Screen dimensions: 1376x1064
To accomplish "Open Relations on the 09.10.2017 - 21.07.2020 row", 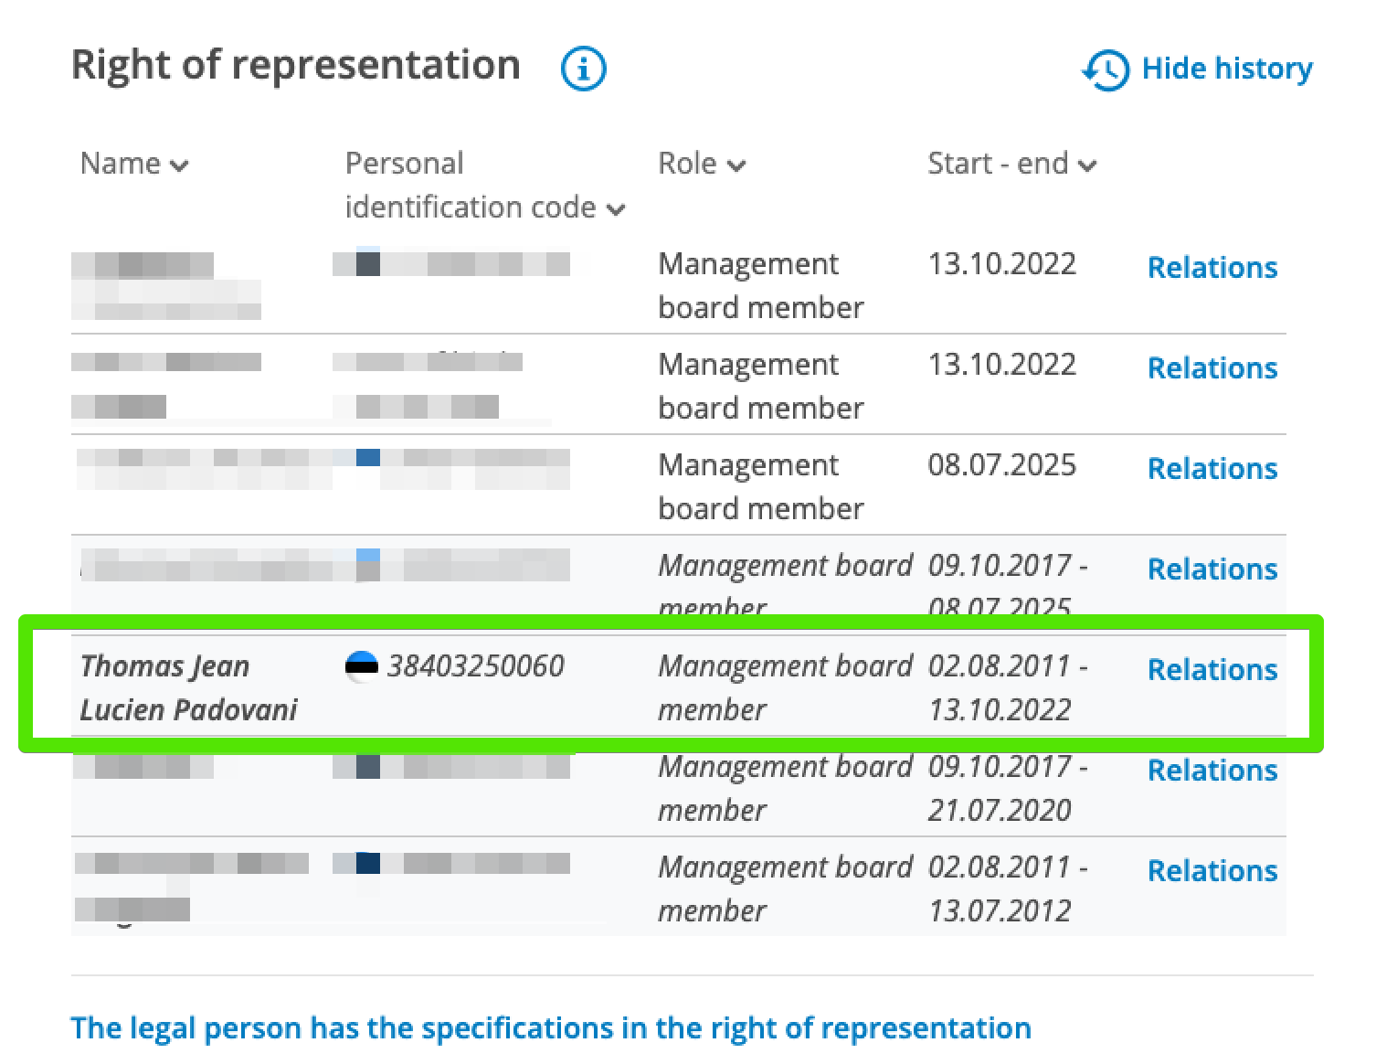I will click(x=1212, y=771).
